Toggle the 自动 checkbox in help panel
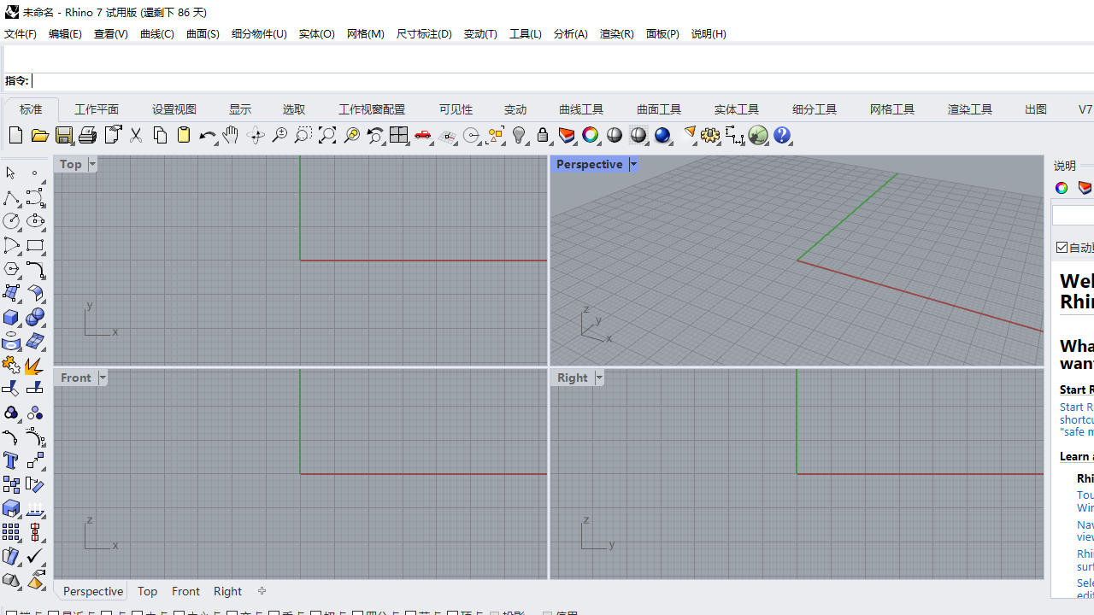1094x615 pixels. 1062,248
